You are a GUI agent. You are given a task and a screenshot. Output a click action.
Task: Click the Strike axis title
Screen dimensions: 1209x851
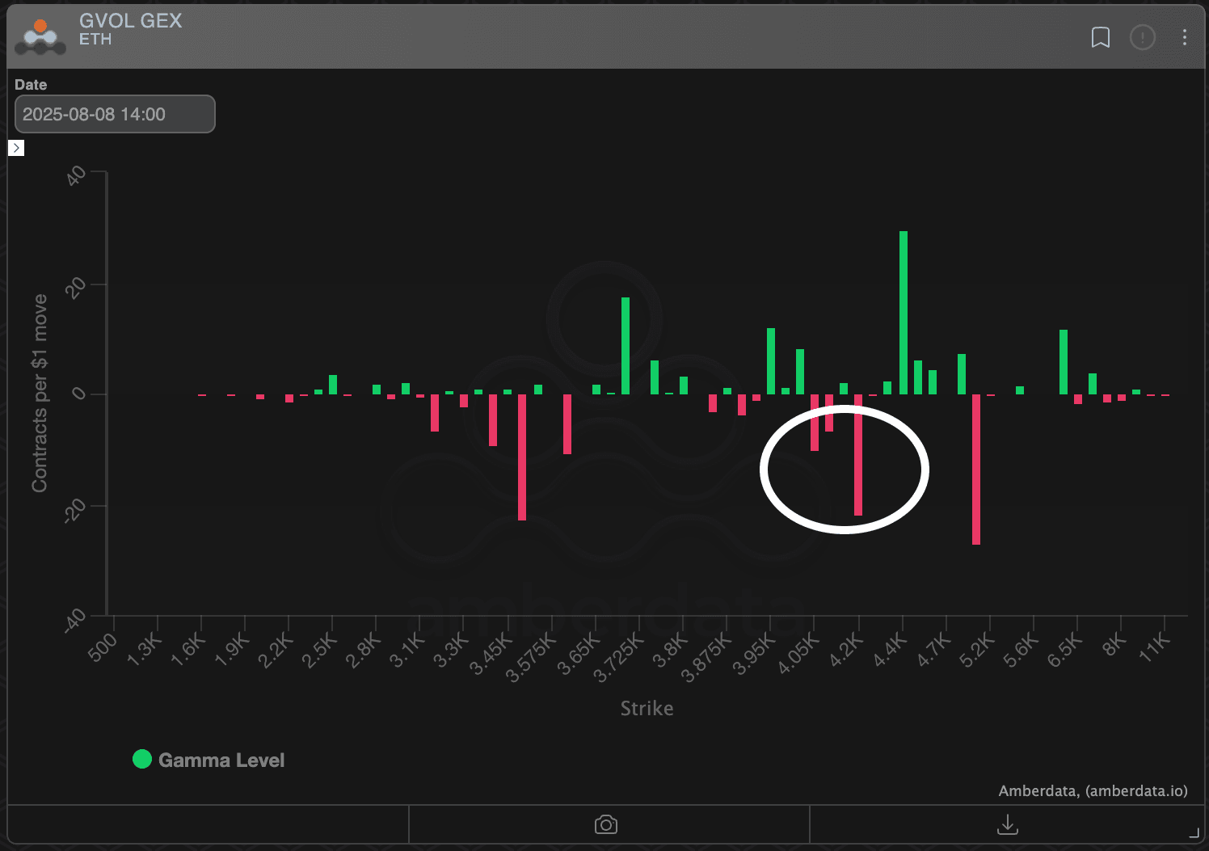click(647, 708)
